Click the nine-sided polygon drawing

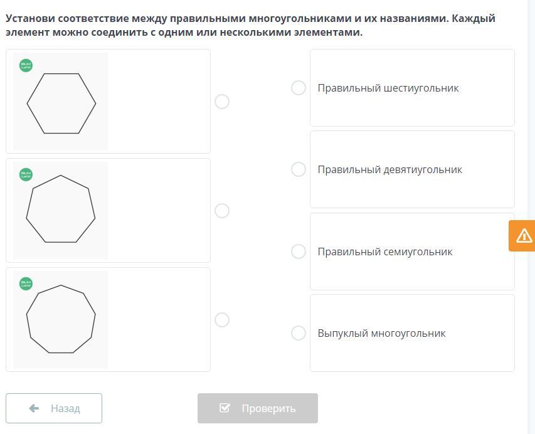point(61,319)
